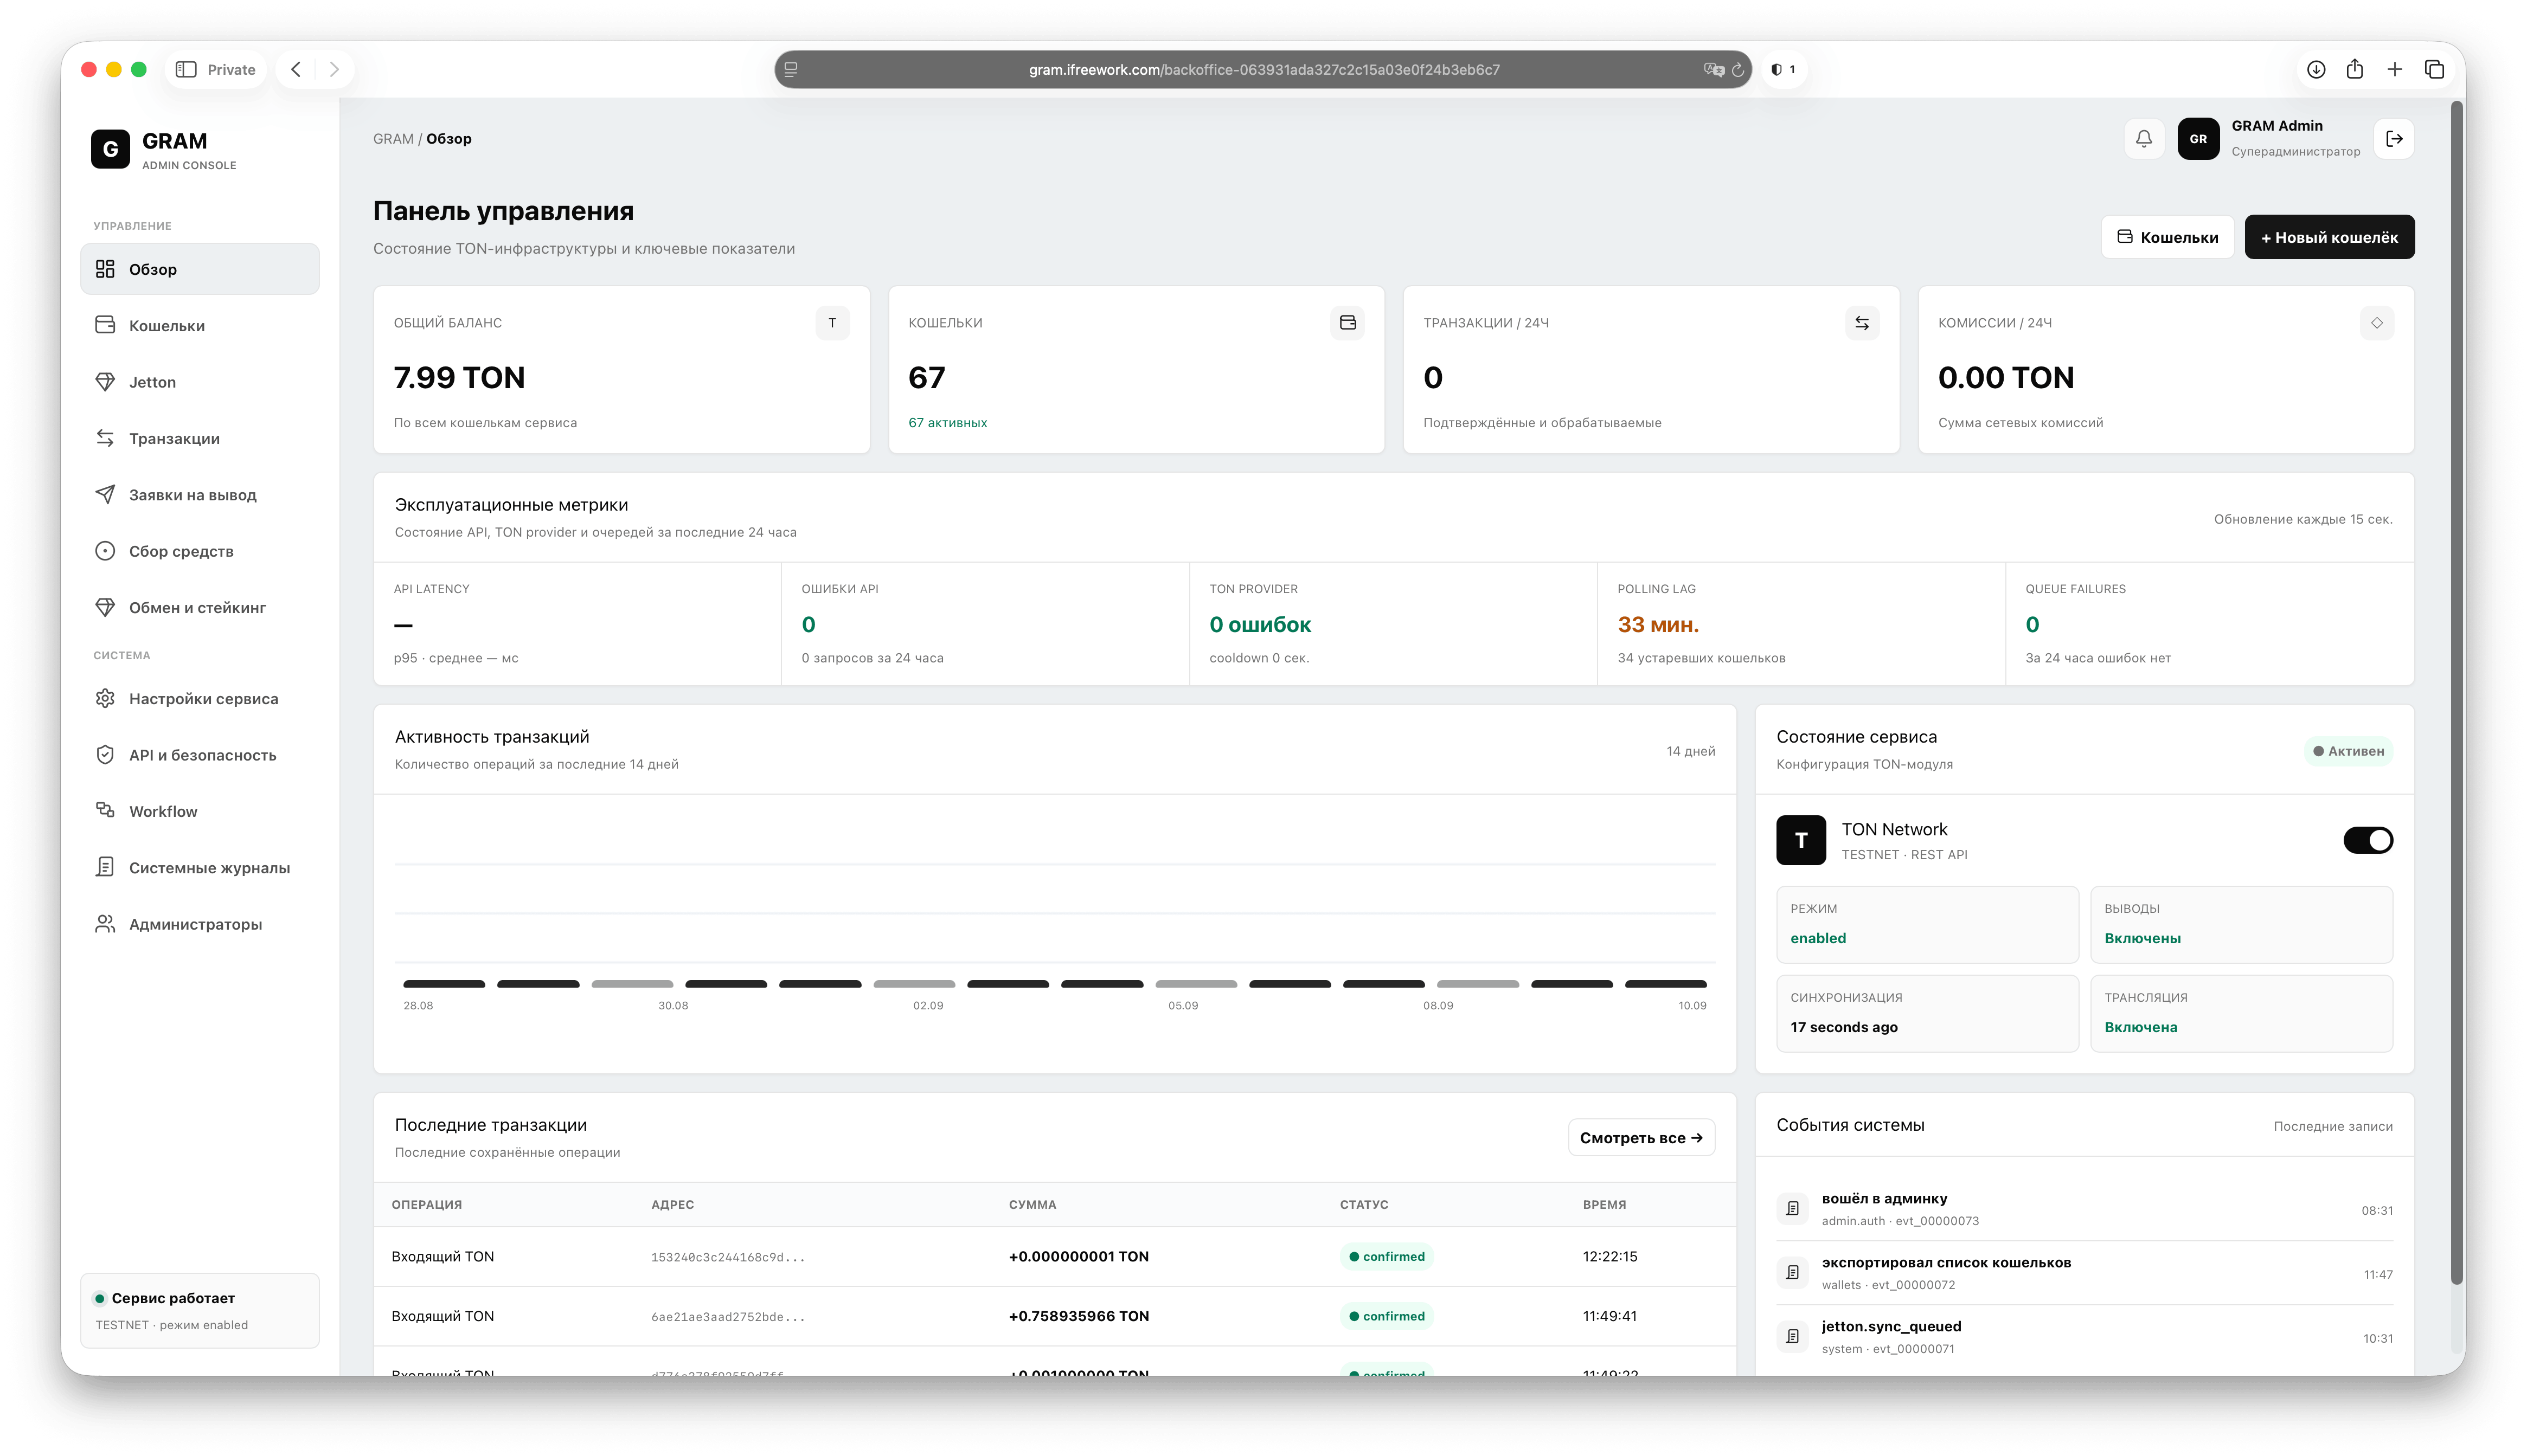Click the log icon beside вошёл в админку

tap(1793, 1209)
